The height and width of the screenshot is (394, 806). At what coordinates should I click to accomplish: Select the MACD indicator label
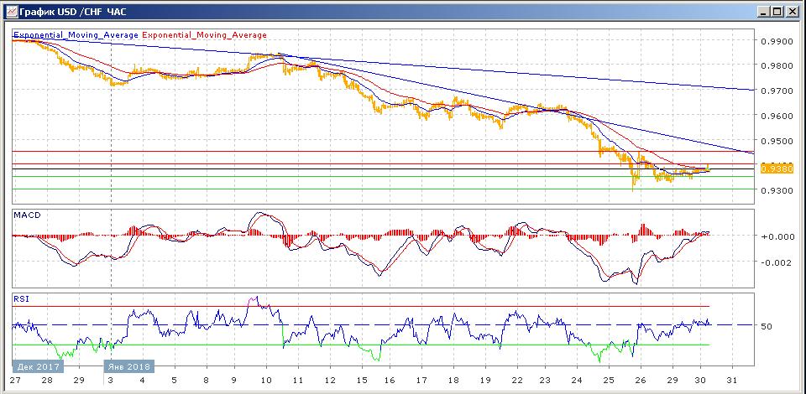tap(27, 215)
